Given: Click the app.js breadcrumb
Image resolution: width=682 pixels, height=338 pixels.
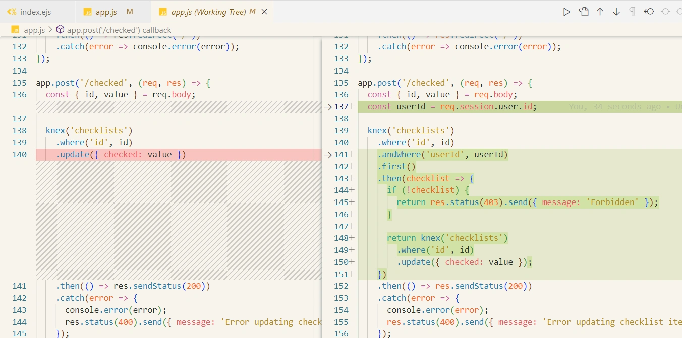Looking at the screenshot, I should [34, 30].
